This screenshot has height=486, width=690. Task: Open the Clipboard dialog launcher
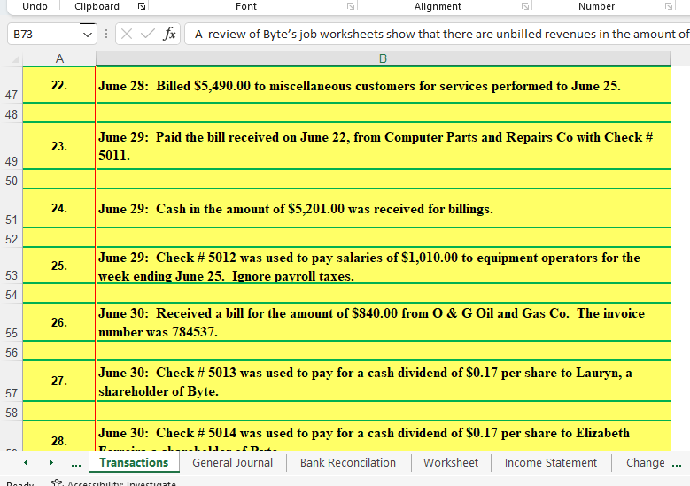(142, 6)
